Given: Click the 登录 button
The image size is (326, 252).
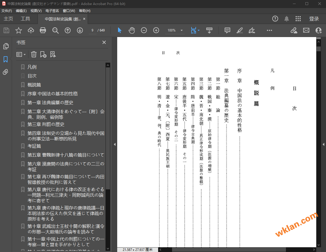Looking at the screenshot, I should [x=314, y=19].
